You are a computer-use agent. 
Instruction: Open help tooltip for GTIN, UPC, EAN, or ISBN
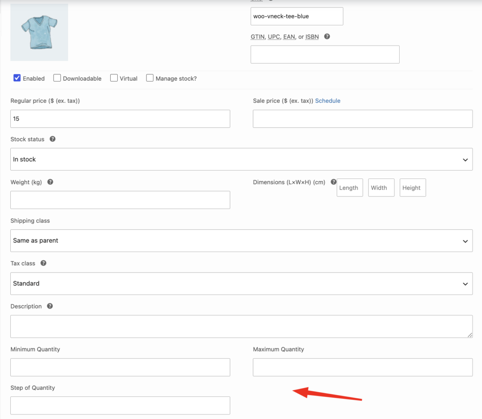pyautogui.click(x=327, y=37)
